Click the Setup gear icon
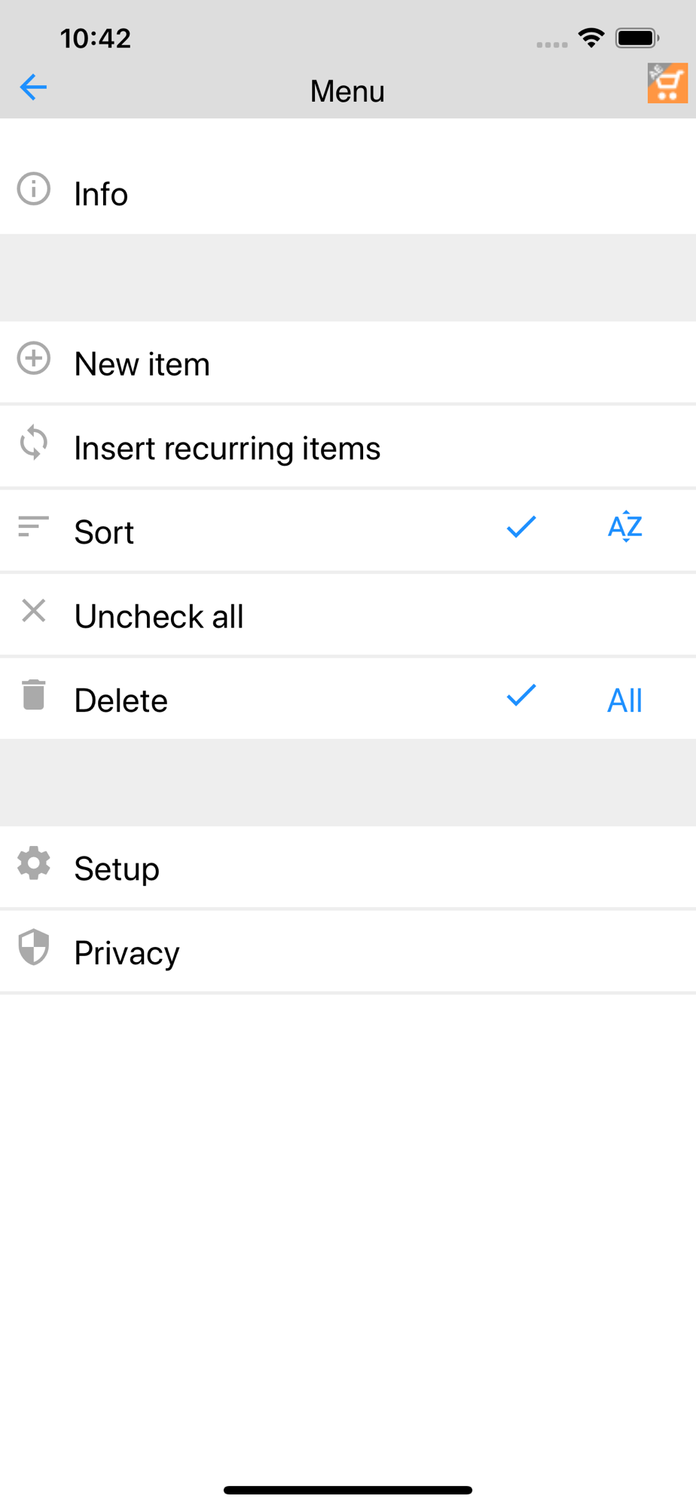 coord(34,863)
